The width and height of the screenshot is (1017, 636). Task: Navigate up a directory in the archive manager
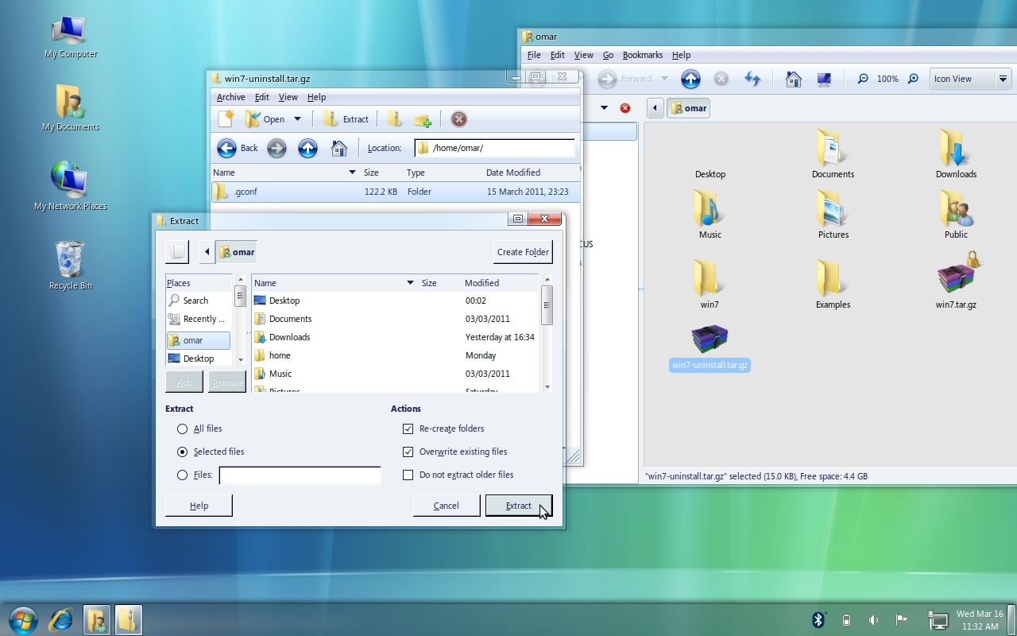307,148
